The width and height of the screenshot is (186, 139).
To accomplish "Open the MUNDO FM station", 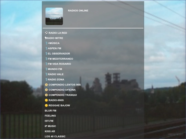I will (55, 69).
